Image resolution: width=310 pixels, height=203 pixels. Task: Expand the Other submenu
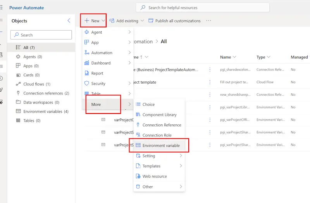click(x=159, y=186)
